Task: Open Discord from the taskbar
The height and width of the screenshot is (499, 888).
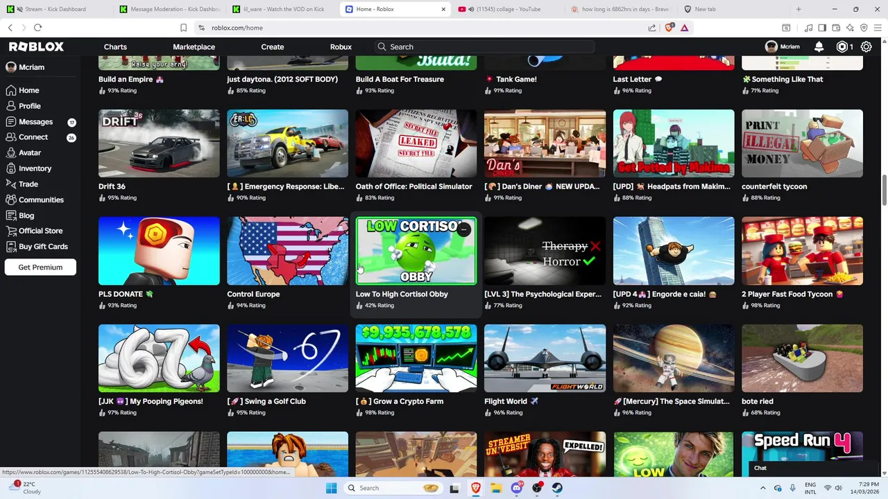Action: click(516, 488)
